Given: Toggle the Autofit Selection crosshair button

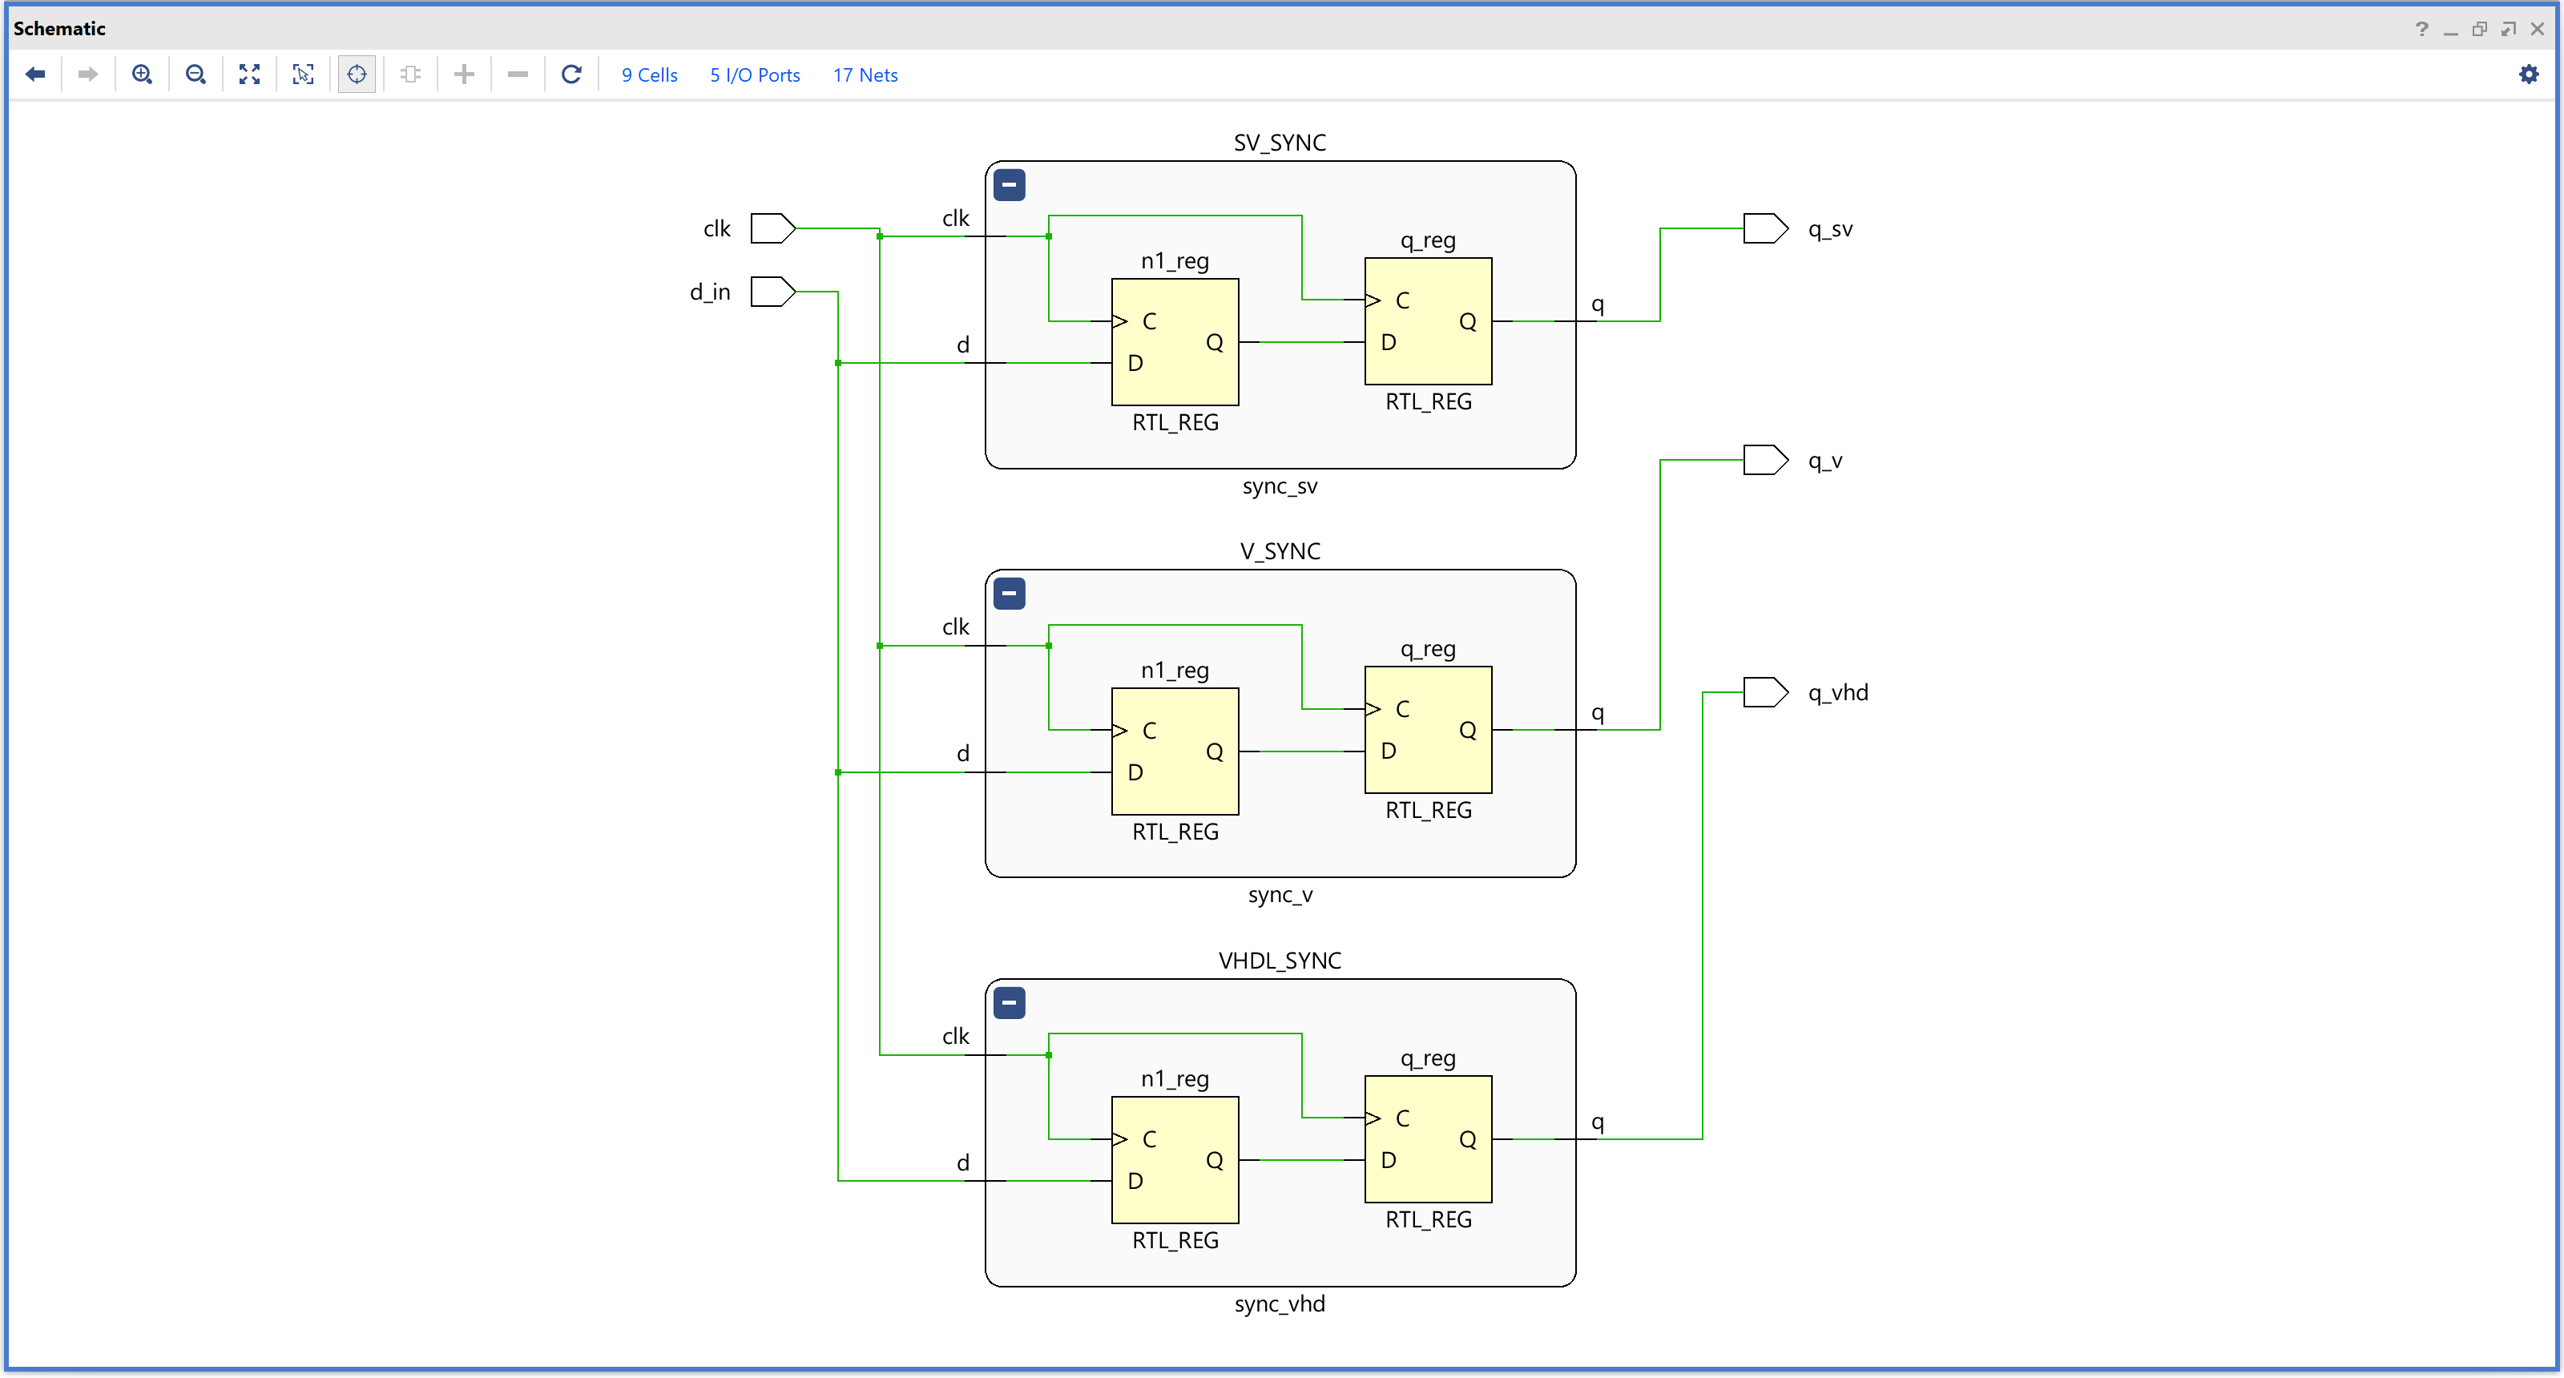Looking at the screenshot, I should pos(357,74).
